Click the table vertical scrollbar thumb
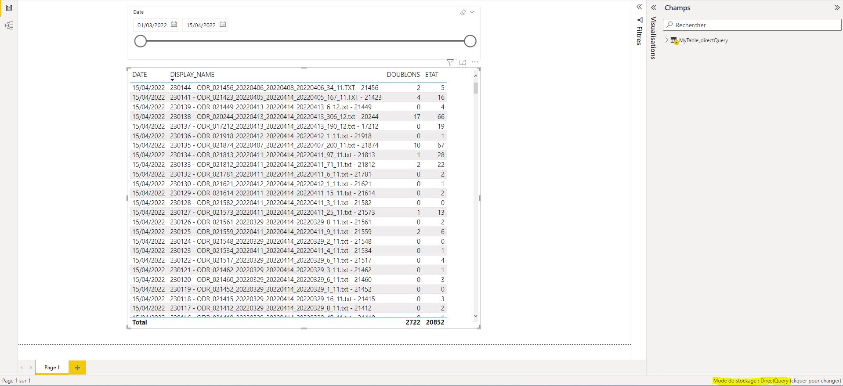The image size is (843, 386). (x=475, y=88)
